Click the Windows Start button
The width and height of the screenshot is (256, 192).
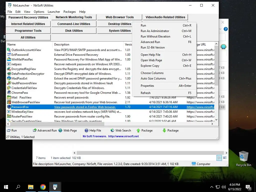point(6,187)
